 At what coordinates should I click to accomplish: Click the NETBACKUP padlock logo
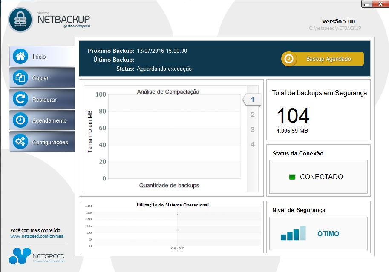tap(20, 20)
